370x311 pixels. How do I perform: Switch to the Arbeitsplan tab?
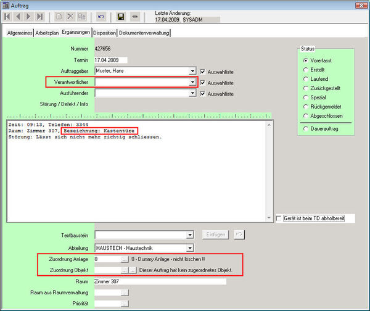[x=48, y=32]
